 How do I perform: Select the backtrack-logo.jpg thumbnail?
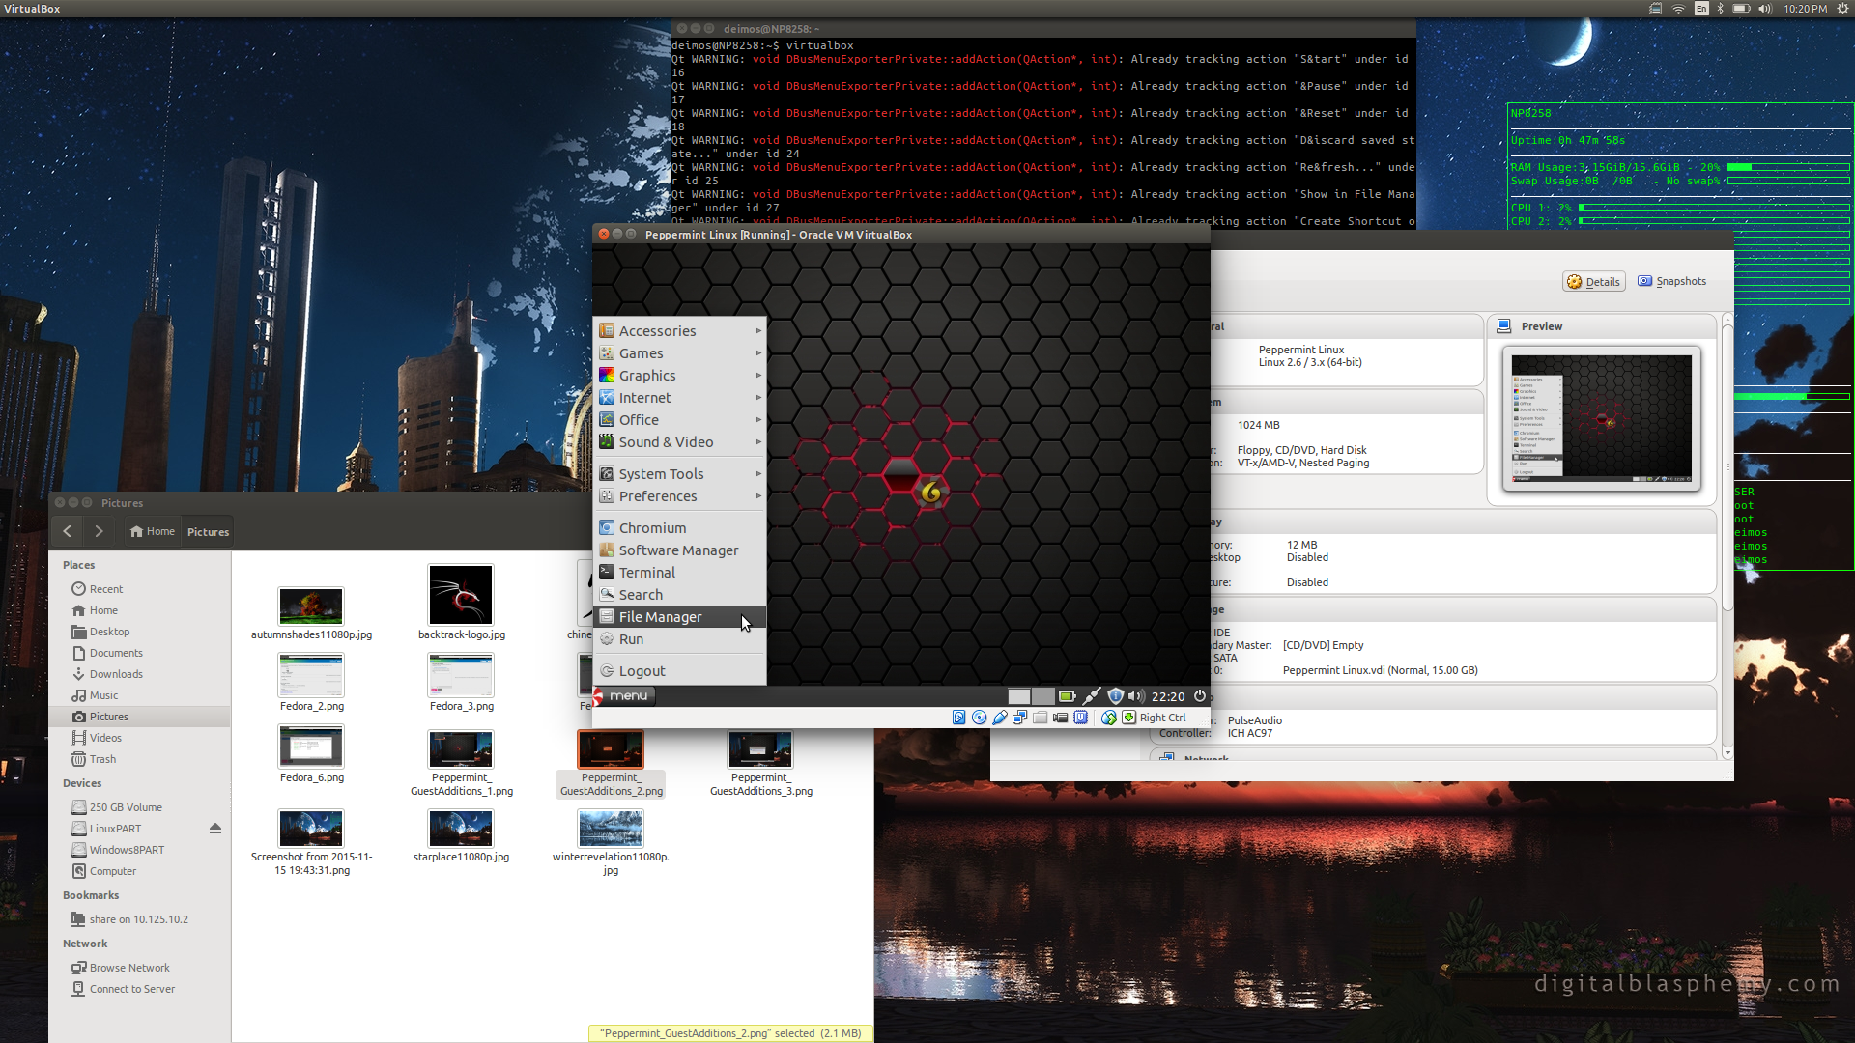coord(461,596)
